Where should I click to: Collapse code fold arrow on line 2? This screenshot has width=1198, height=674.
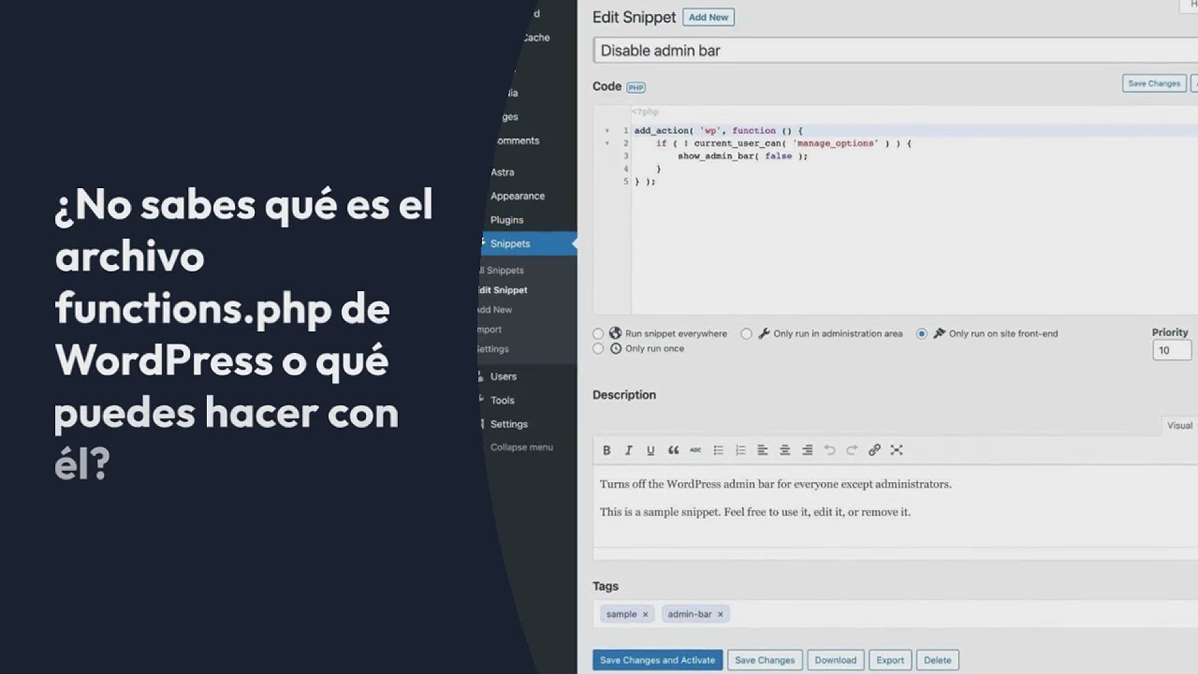[606, 144]
